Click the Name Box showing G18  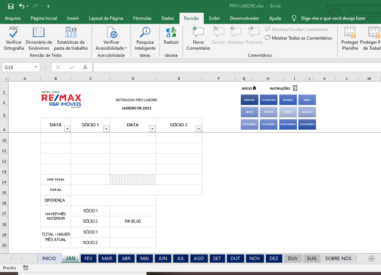[17, 68]
